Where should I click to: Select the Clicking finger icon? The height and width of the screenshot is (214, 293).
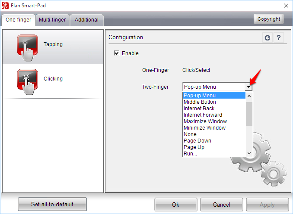(x=28, y=82)
